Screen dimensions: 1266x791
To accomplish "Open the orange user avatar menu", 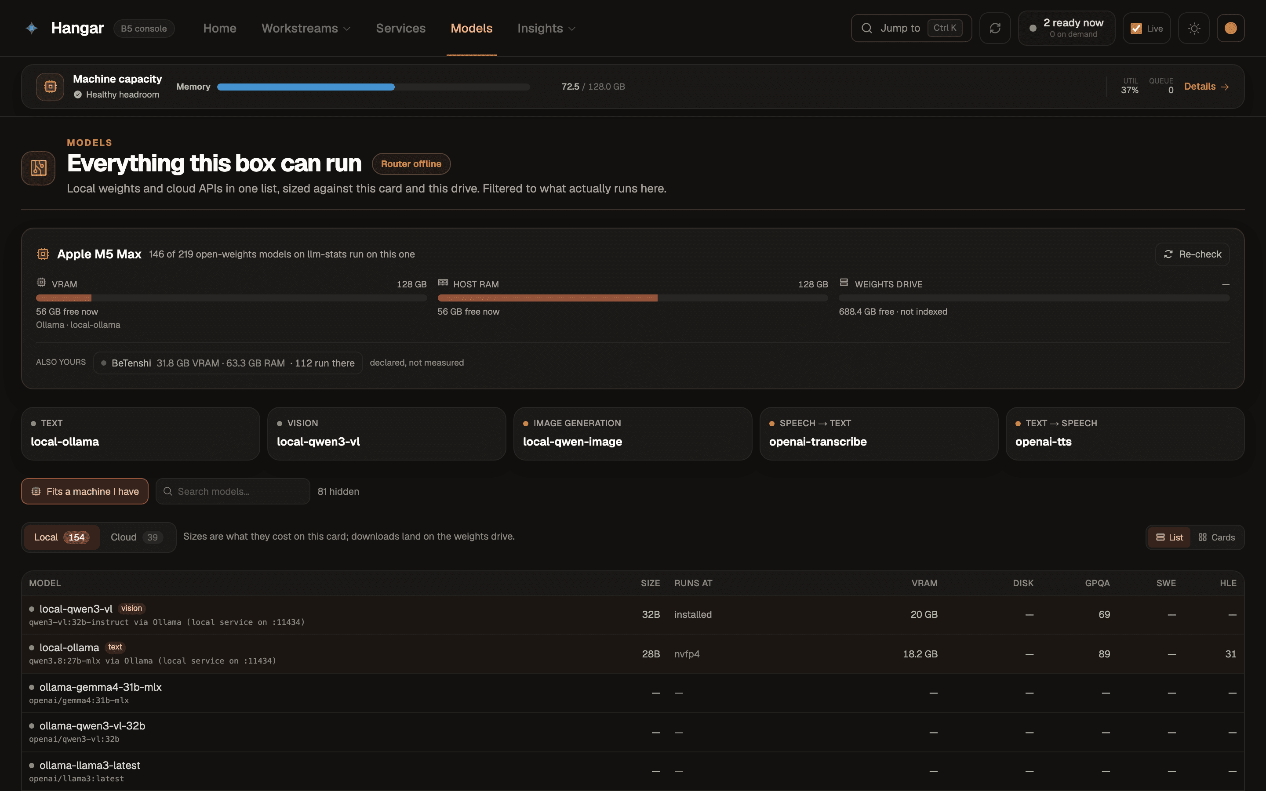I will pos(1230,28).
